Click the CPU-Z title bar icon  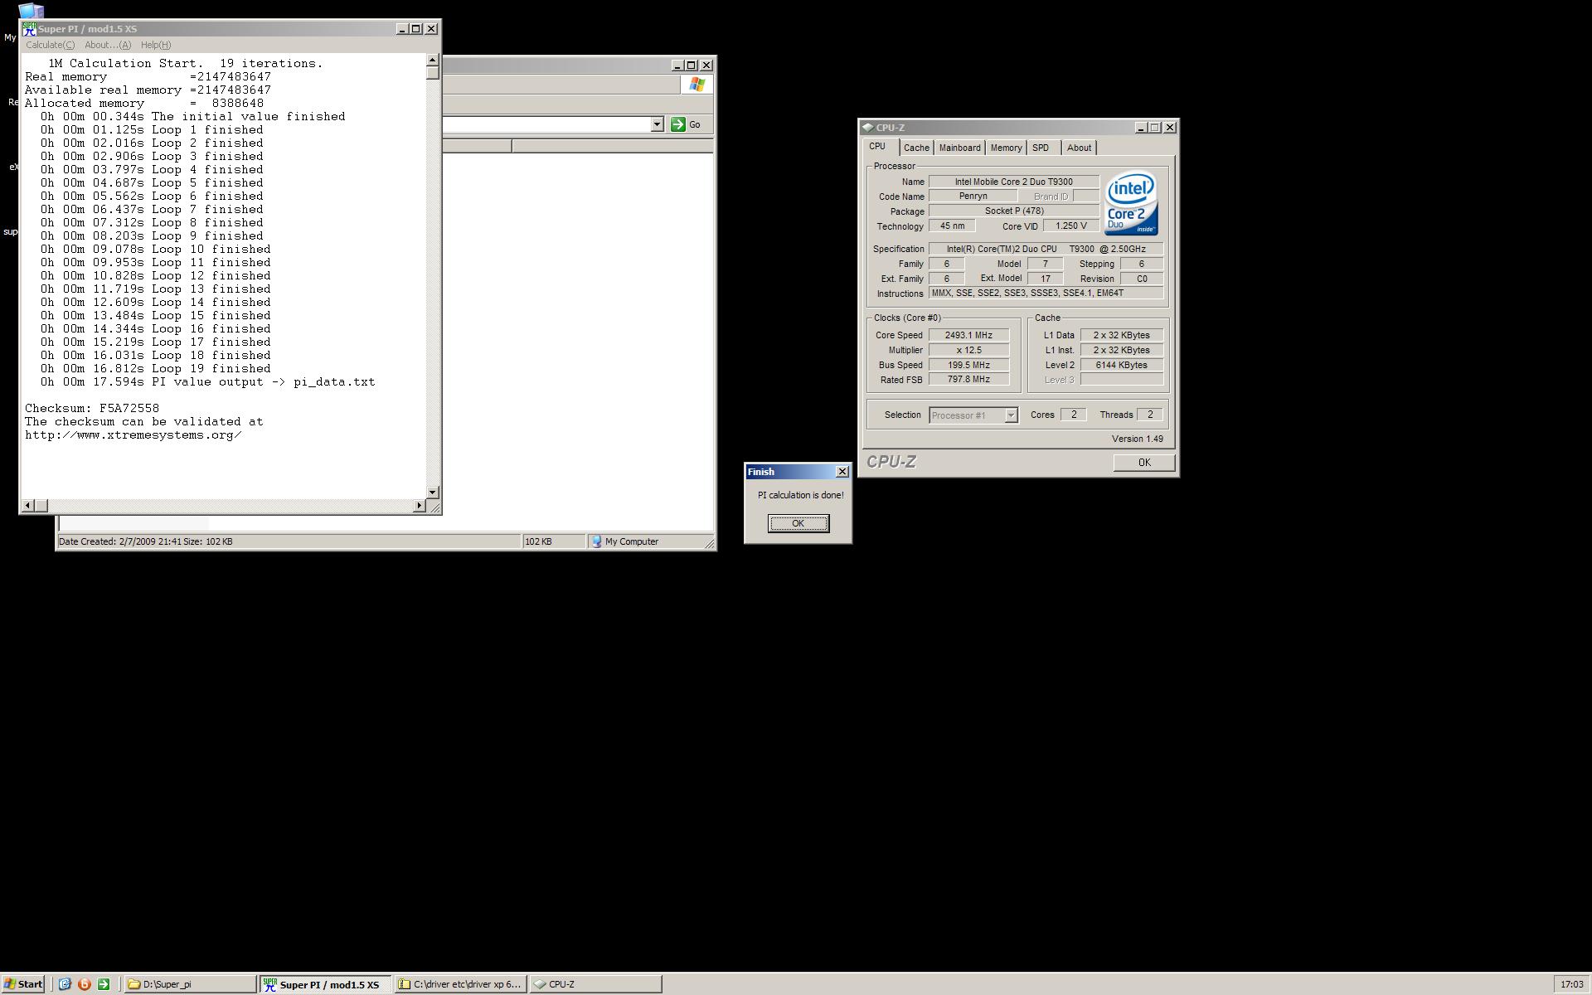click(868, 128)
